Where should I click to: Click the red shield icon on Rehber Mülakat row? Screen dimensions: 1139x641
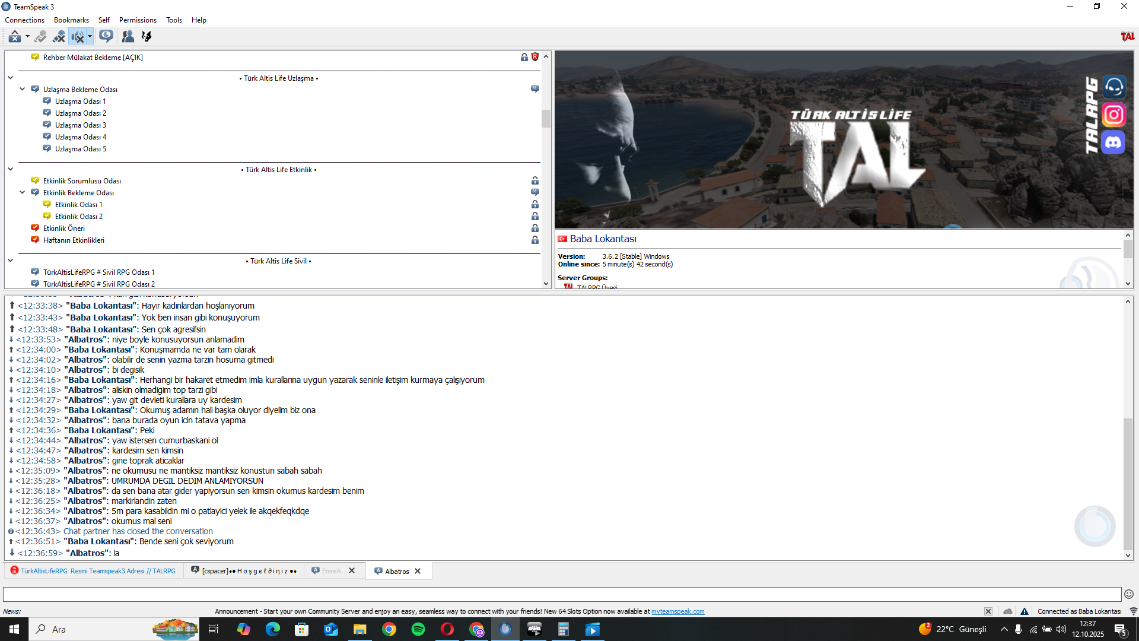pos(535,57)
